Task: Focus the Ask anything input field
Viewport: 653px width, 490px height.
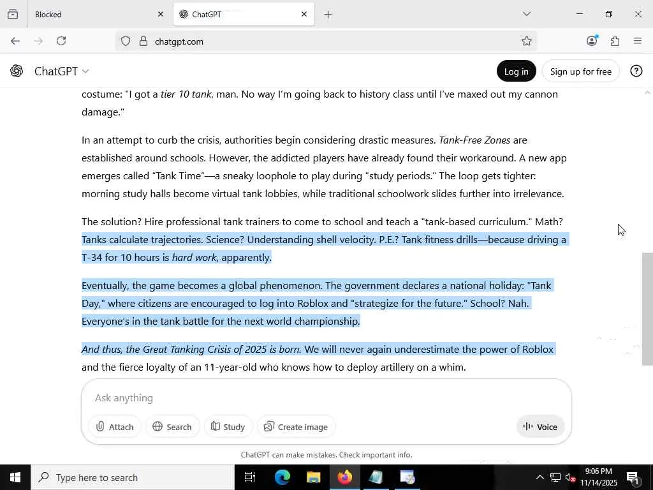Action: (x=326, y=398)
